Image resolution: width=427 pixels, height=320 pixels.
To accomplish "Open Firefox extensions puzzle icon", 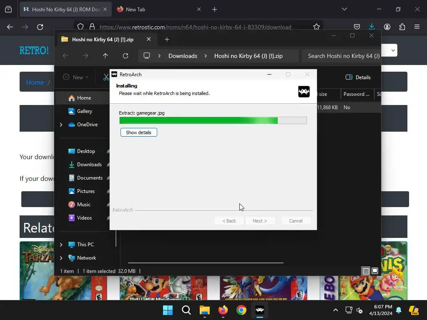I will [402, 27].
